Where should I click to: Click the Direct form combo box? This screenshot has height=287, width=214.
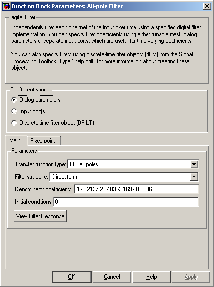coord(124,177)
